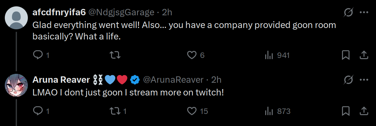Retweet Aruna Reaver's twitch reply
The image size is (376, 126).
pyautogui.click(x=118, y=111)
